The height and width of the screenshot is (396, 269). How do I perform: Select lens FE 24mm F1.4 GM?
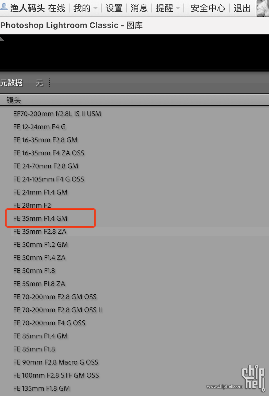click(40, 192)
